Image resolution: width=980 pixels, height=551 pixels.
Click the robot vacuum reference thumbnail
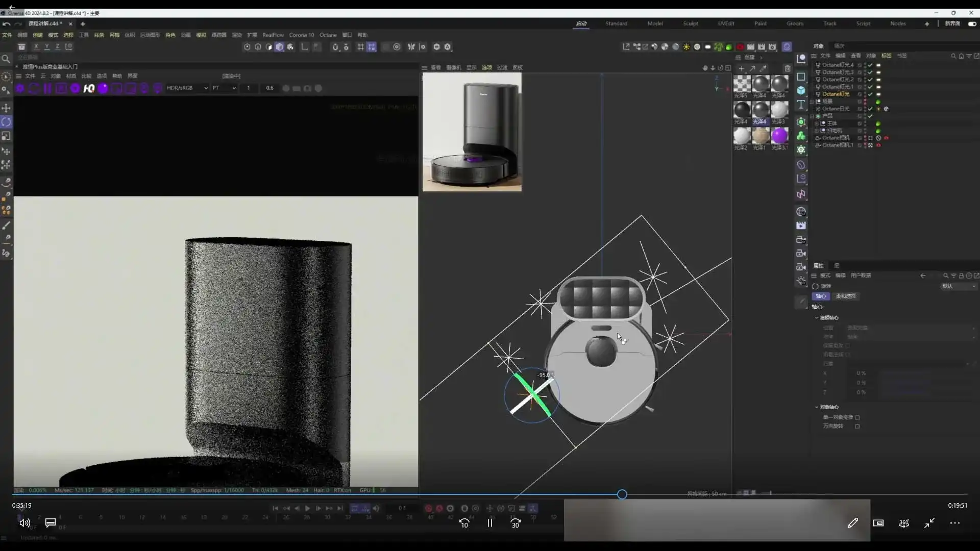472,132
